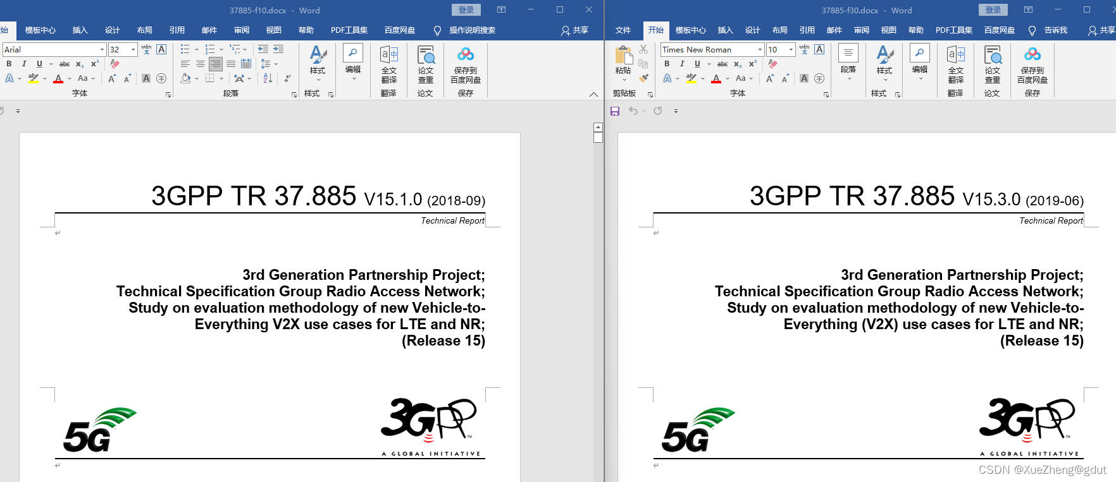Click yellow text highlight color in f10 window
Viewport: 1116px width, 482px height.
click(x=34, y=78)
